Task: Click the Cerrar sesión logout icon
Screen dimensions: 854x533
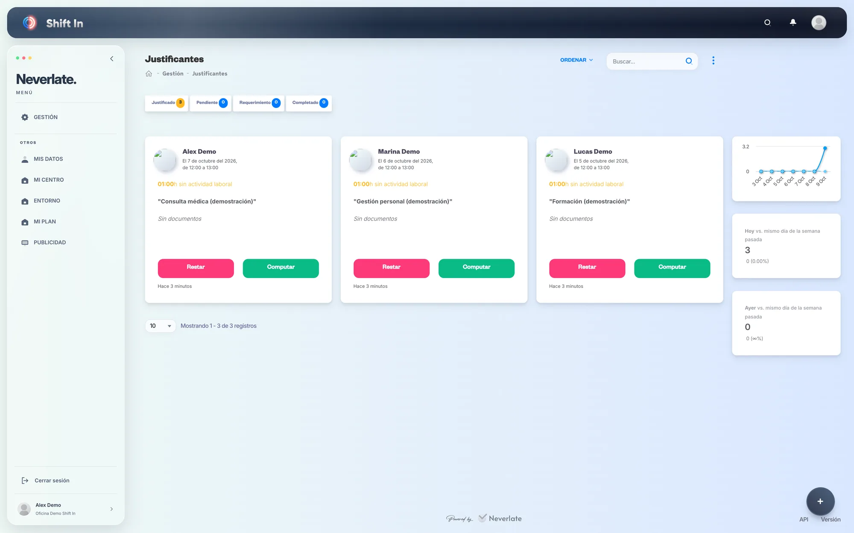Action: click(25, 481)
